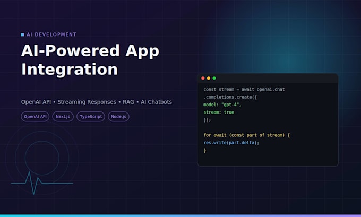Click code line 'const stream = await openai.chat'
The image size is (361, 217).
[x=244, y=89]
